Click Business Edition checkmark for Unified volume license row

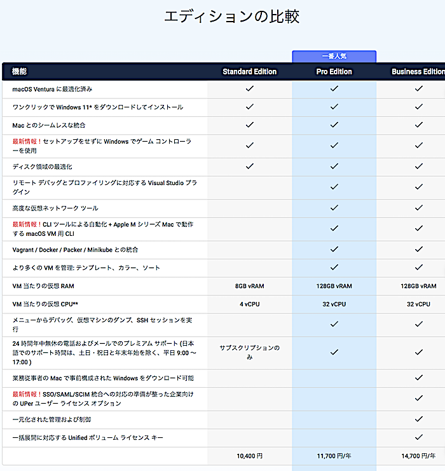tap(418, 437)
